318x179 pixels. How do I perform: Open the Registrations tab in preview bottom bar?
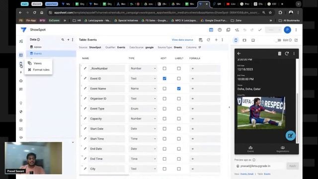click(283, 149)
